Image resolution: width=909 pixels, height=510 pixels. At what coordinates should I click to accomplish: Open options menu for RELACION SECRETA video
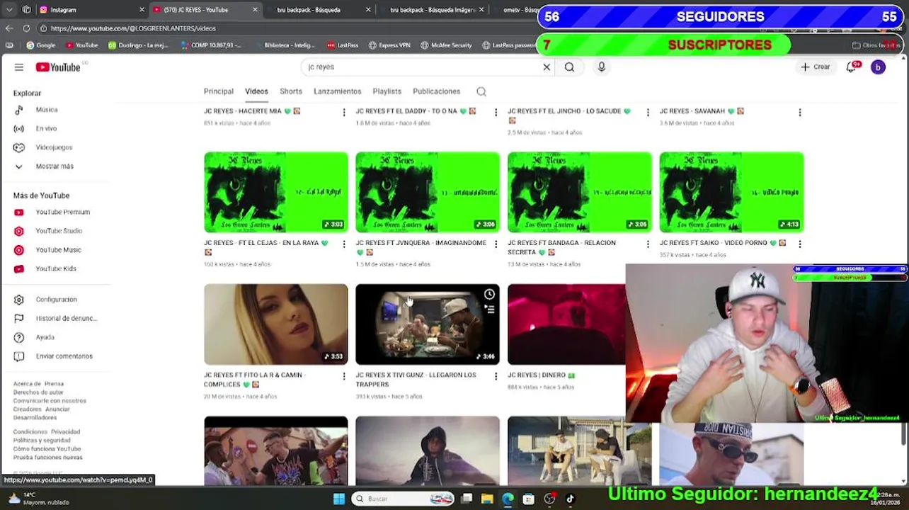(x=648, y=244)
